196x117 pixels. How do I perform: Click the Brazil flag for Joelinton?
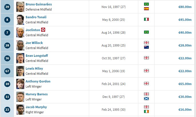click(x=146, y=32)
